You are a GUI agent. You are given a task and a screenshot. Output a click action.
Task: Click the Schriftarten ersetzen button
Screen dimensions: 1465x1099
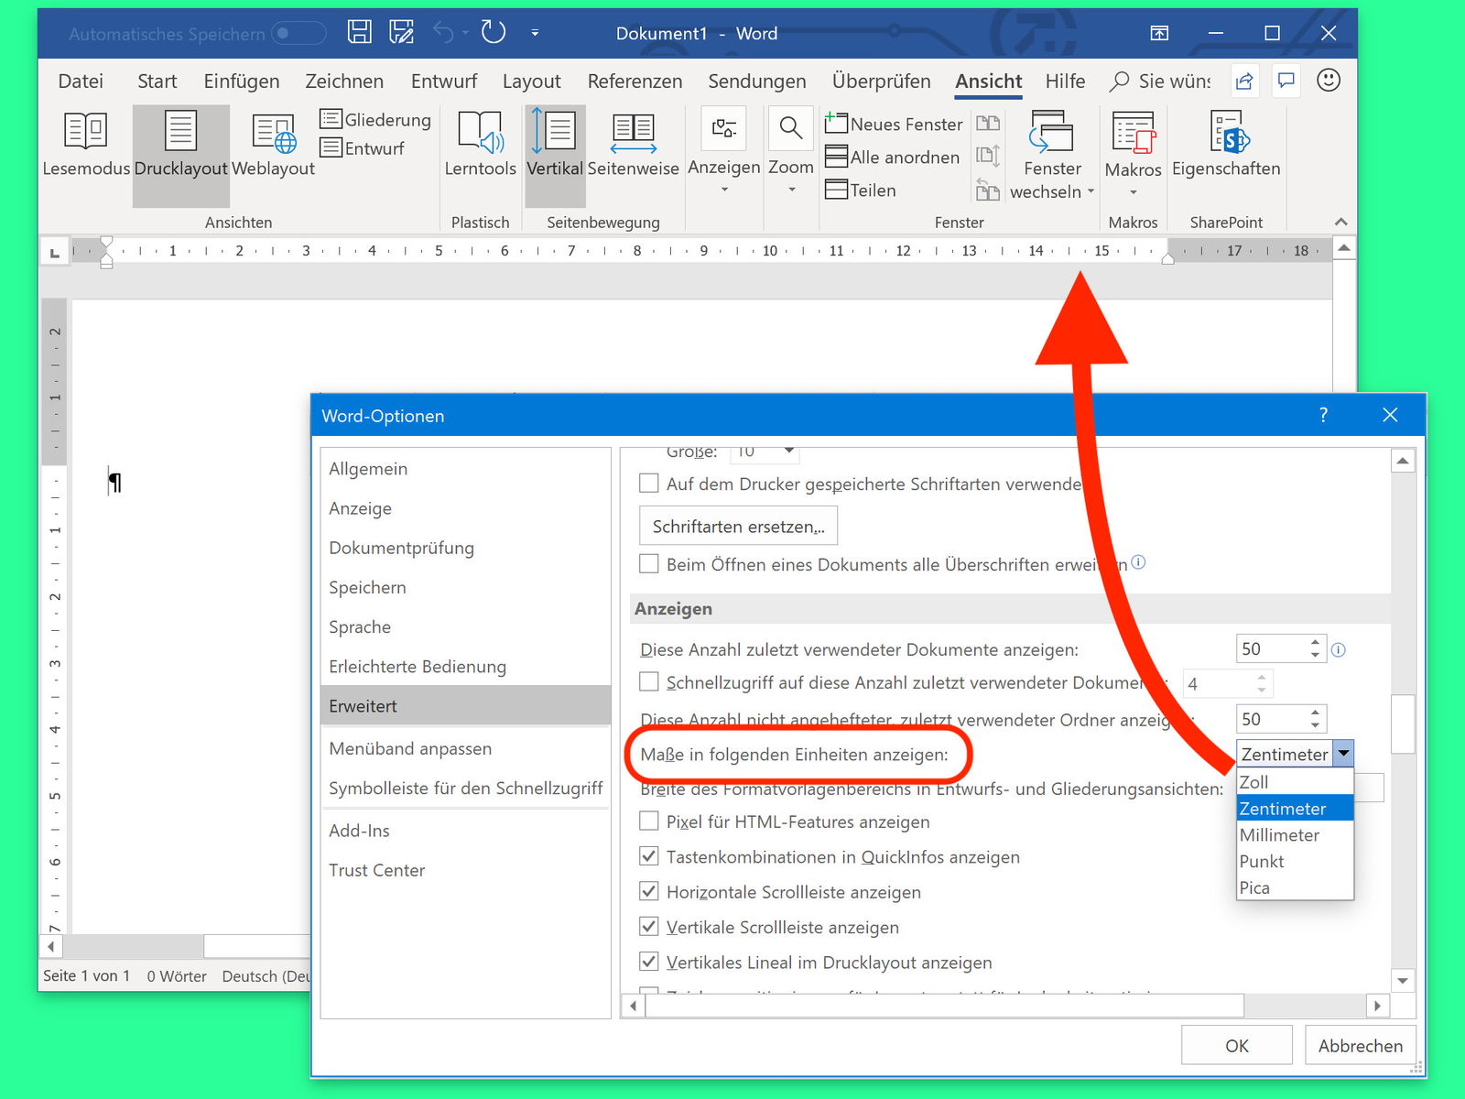point(738,526)
